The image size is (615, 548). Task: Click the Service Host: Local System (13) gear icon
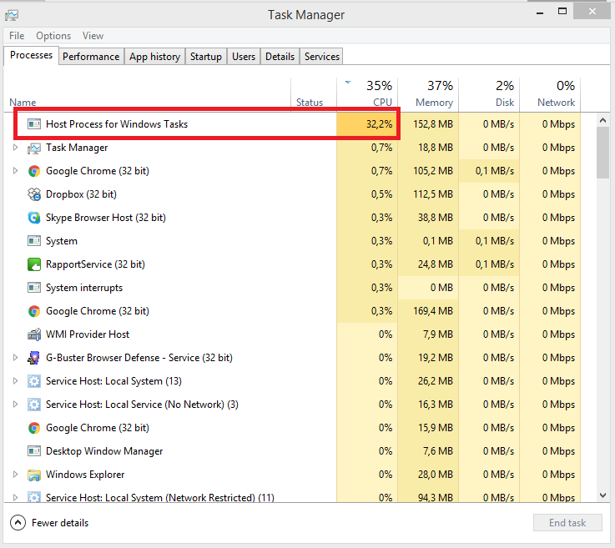[34, 381]
